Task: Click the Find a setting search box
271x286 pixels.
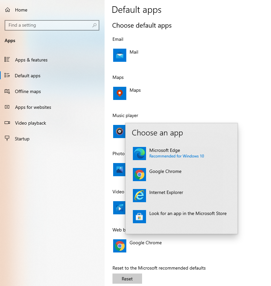Action: click(52, 25)
